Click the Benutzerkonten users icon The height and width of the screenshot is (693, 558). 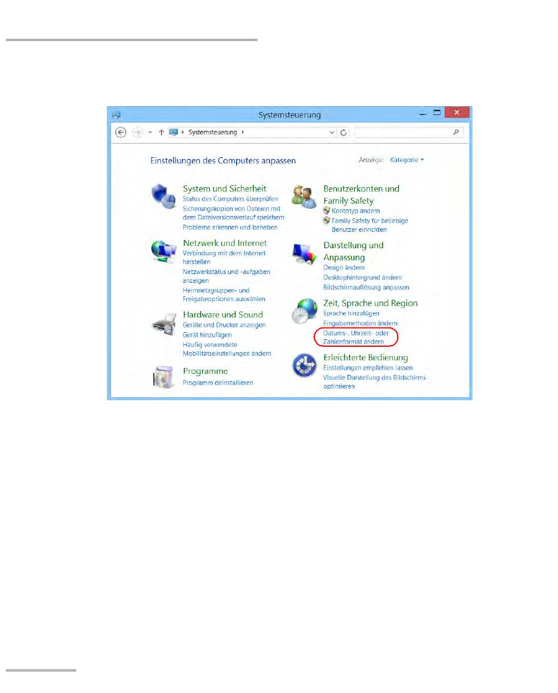pyautogui.click(x=304, y=197)
